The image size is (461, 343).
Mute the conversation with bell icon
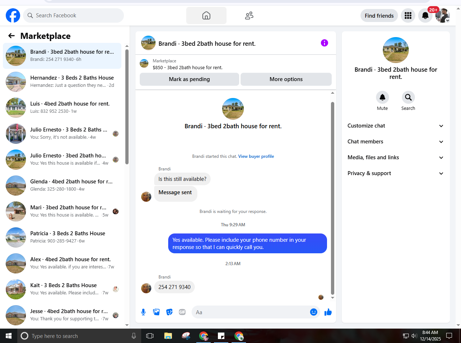tap(382, 97)
